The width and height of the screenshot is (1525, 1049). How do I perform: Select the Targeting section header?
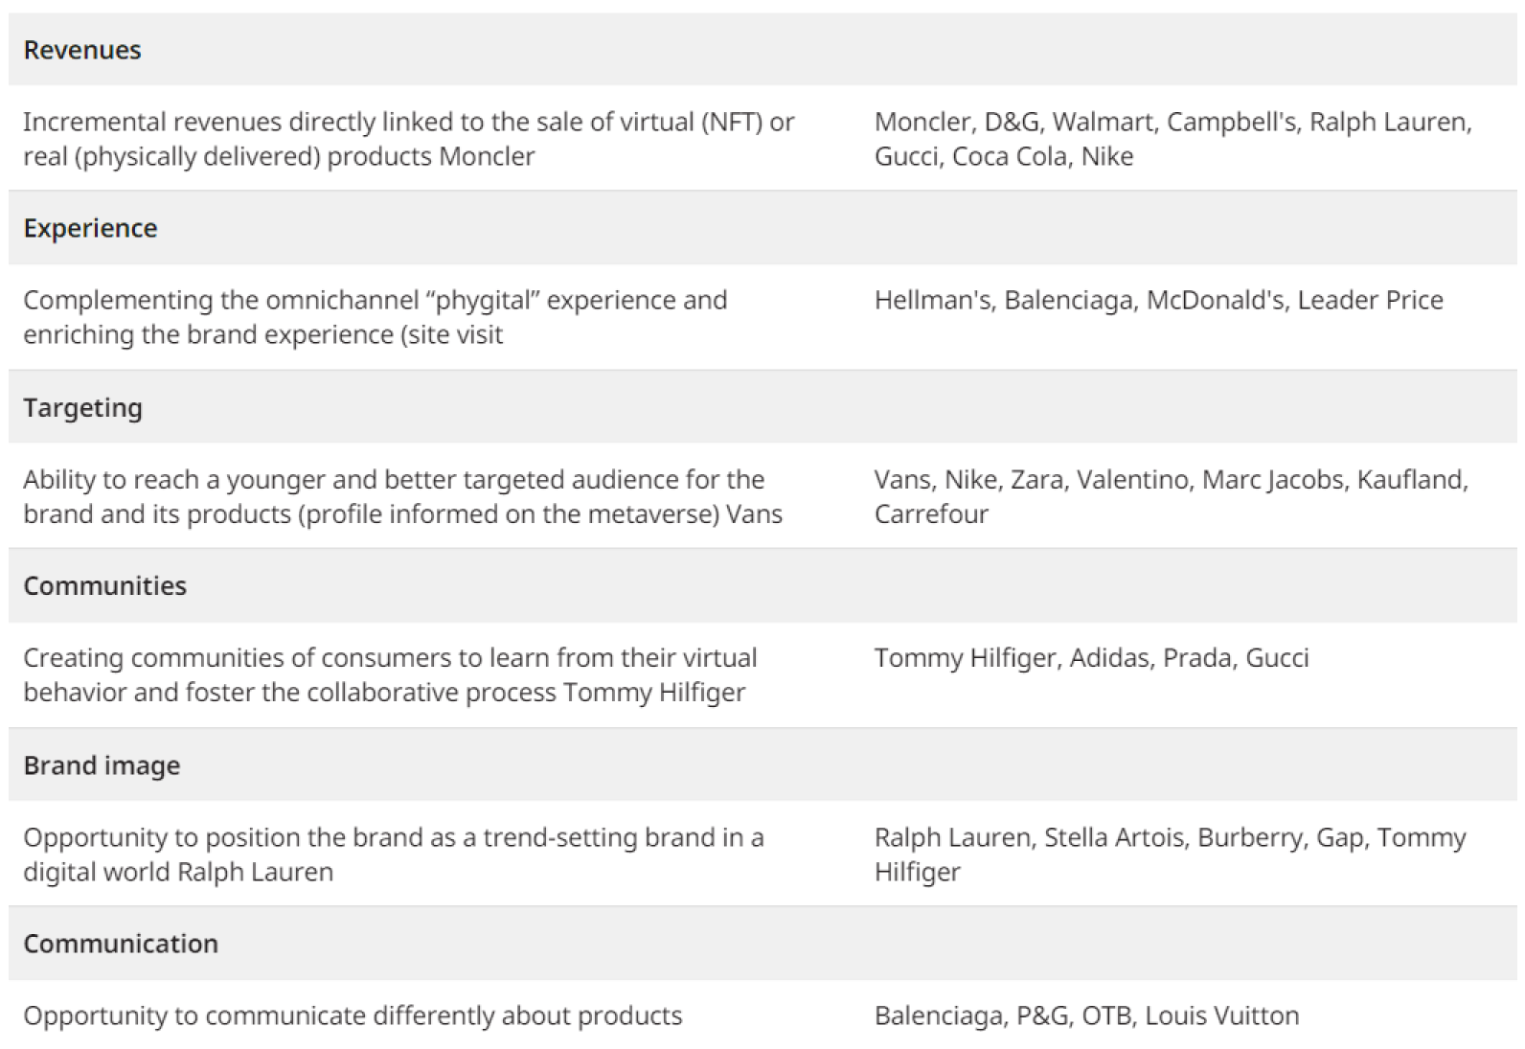click(83, 407)
